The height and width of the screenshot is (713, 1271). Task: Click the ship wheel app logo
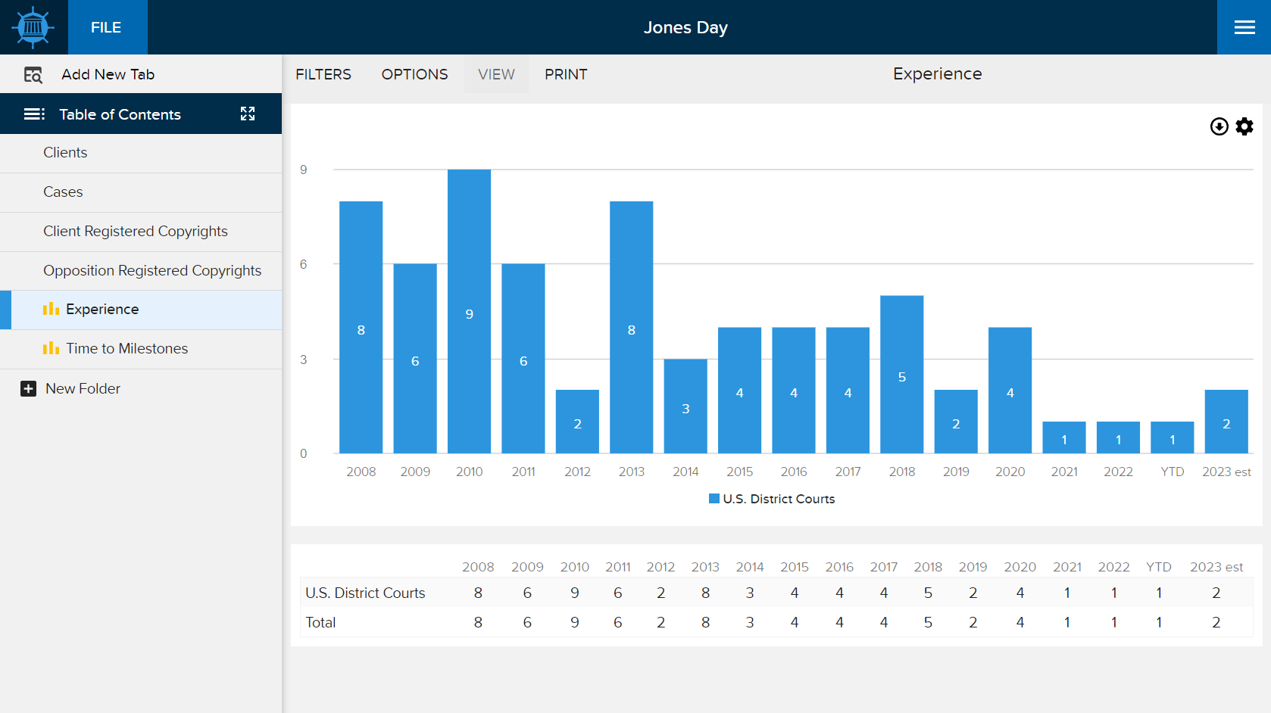[x=33, y=27]
